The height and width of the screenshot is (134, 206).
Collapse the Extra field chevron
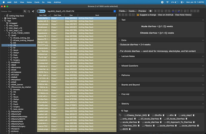(x=119, y=40)
